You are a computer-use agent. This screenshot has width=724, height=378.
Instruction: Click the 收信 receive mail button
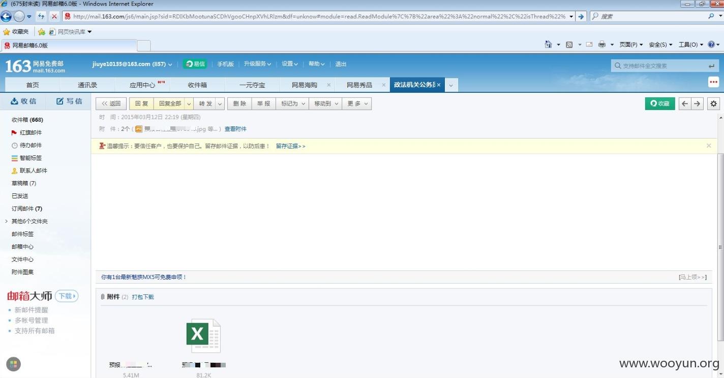[x=23, y=101]
